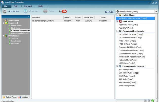Select Flash Video in the sidebar tree
Viewport: 159px width, 102px height.
pos(15,28)
